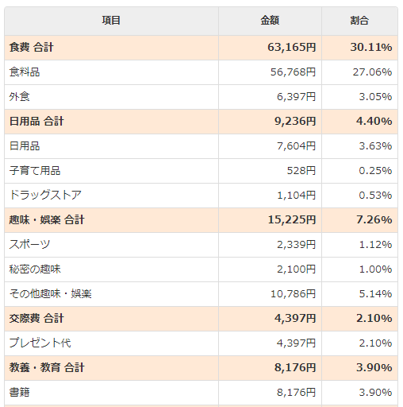Select the 食料品 row label

25,72
